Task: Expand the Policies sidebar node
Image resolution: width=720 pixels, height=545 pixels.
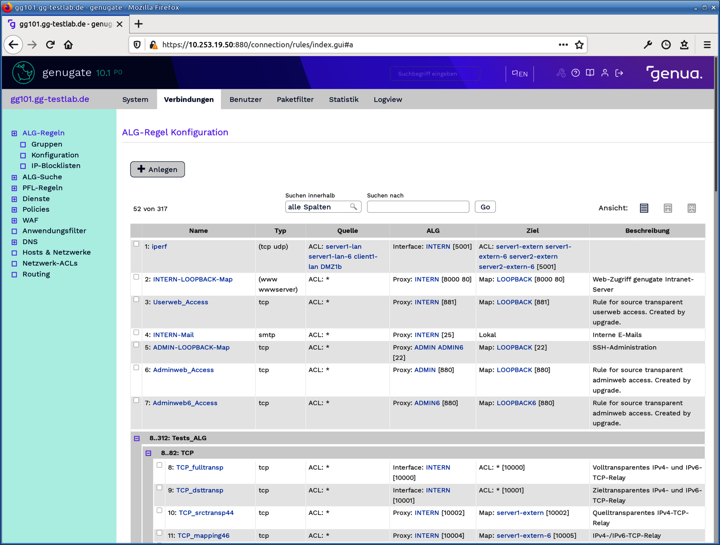Action: (x=14, y=210)
